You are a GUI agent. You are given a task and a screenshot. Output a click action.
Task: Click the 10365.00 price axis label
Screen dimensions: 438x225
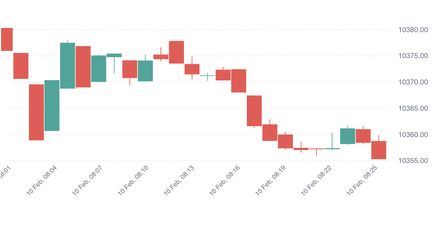pos(413,109)
